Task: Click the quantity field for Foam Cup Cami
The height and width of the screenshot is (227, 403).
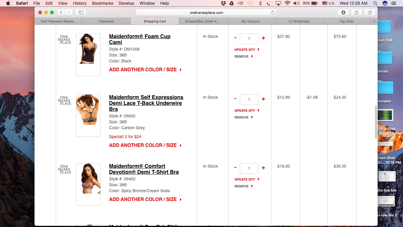Action: pos(249,39)
